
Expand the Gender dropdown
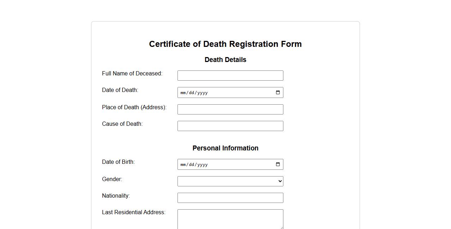point(230,181)
